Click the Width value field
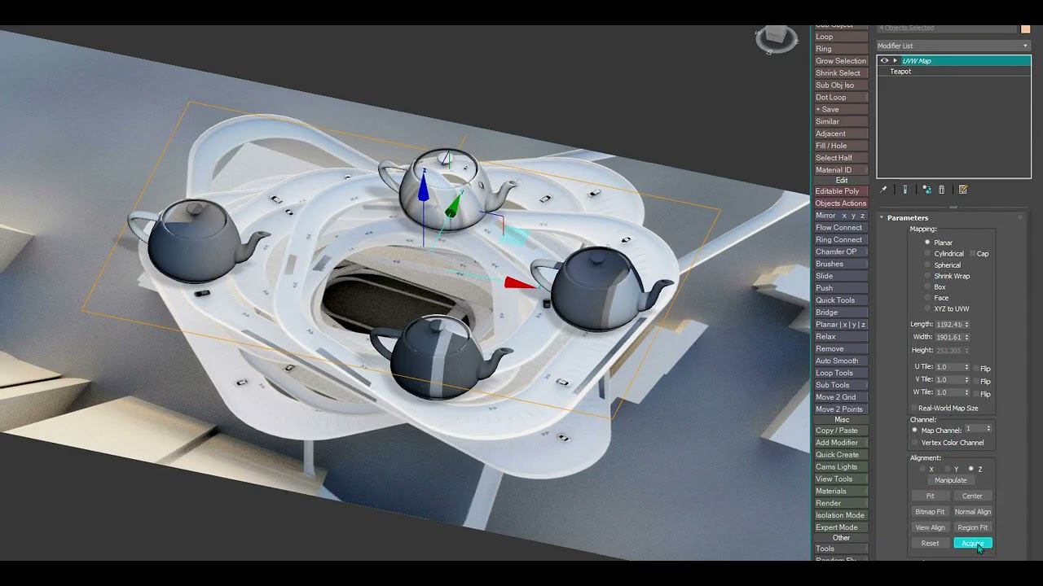The height and width of the screenshot is (586, 1043). 949,337
